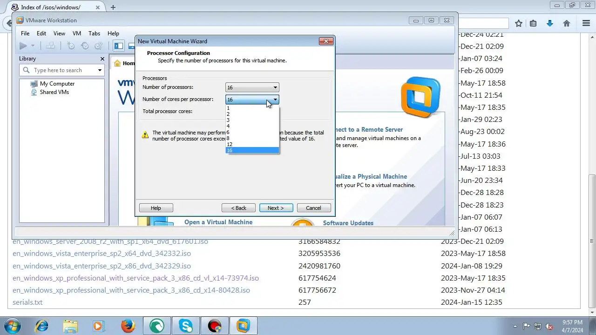Click the send Ctrl+Alt+Del toolbar icon
The height and width of the screenshot is (335, 596).
(50, 46)
